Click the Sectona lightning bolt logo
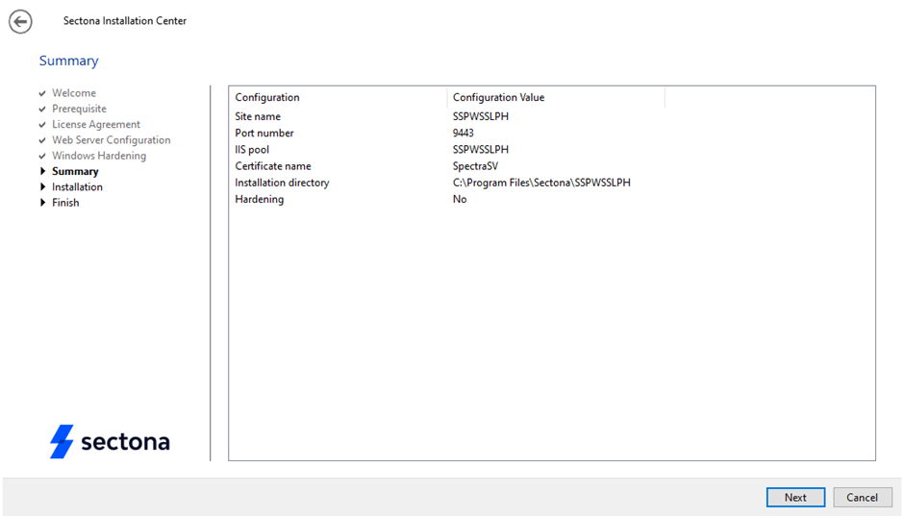This screenshot has height=516, width=904. [x=62, y=441]
